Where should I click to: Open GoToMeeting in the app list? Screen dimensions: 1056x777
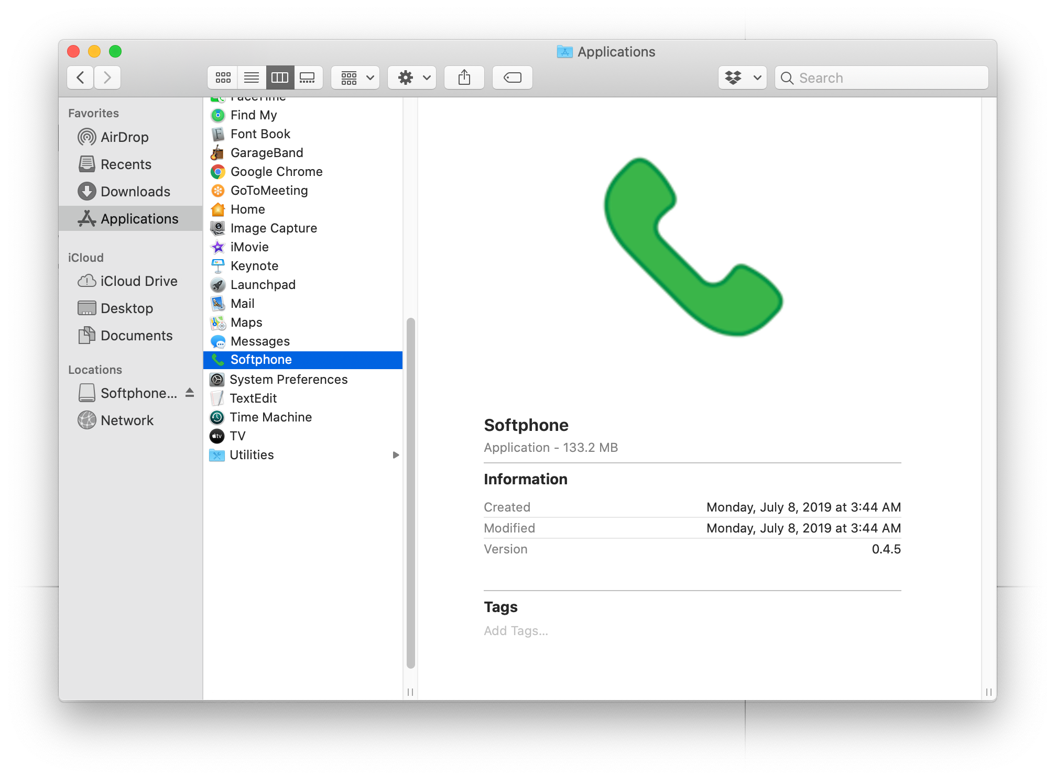click(x=269, y=190)
